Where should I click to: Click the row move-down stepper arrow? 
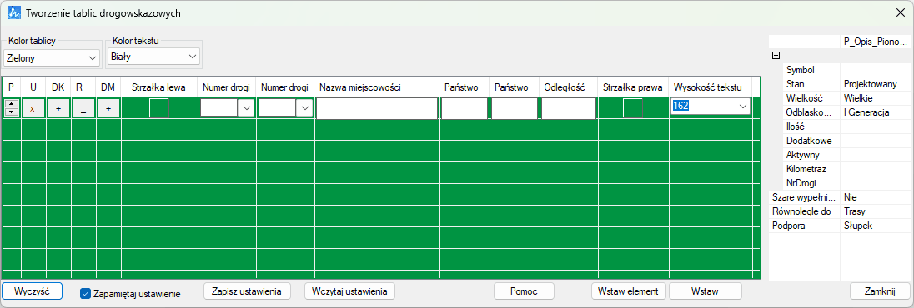click(x=11, y=112)
